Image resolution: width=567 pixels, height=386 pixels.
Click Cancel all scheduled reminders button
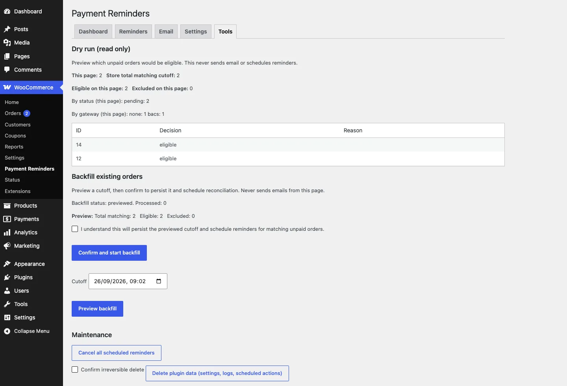pos(117,353)
